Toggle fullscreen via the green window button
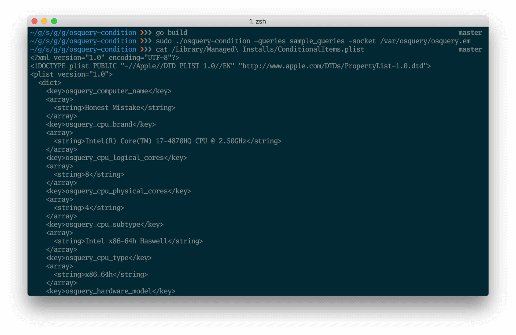Screen dimensions: 516x335 [x=54, y=21]
